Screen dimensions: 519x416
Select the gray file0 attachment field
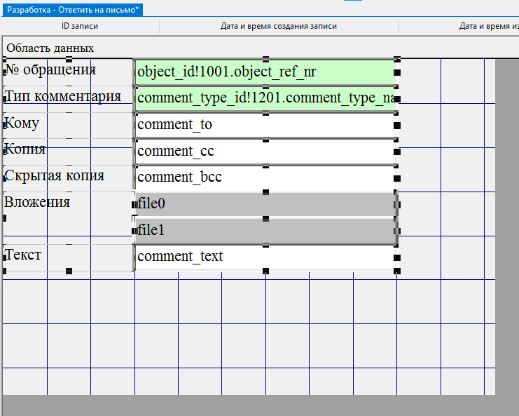(265, 204)
